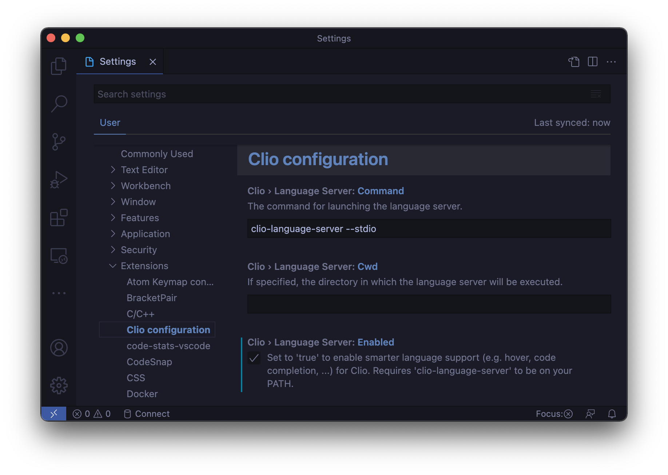Open notifications bell in status bar
The image size is (668, 475).
coord(612,414)
